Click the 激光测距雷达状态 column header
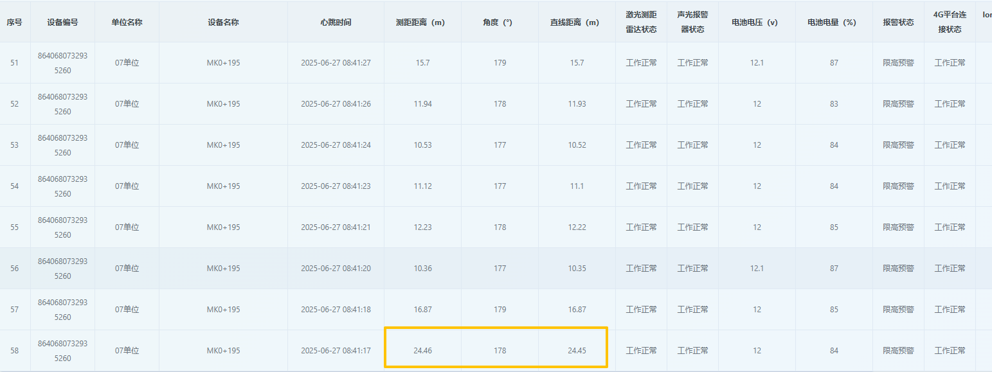The image size is (992, 372). 641,22
